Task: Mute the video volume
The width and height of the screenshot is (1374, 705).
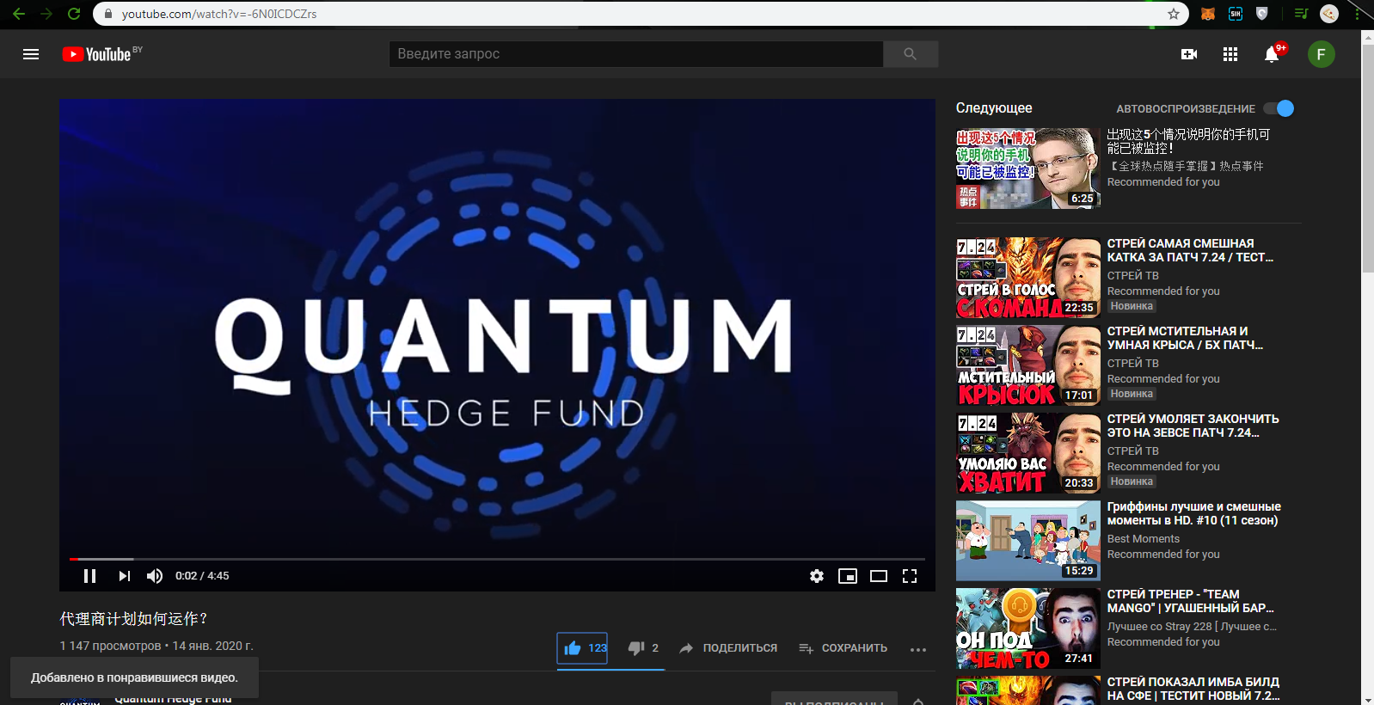Action: (155, 576)
